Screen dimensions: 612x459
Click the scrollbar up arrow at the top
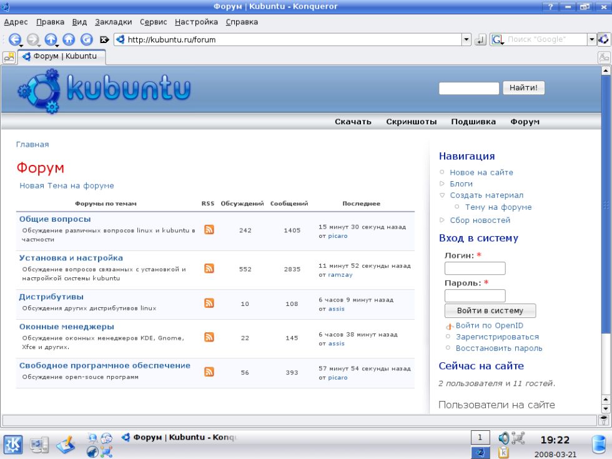pos(606,71)
